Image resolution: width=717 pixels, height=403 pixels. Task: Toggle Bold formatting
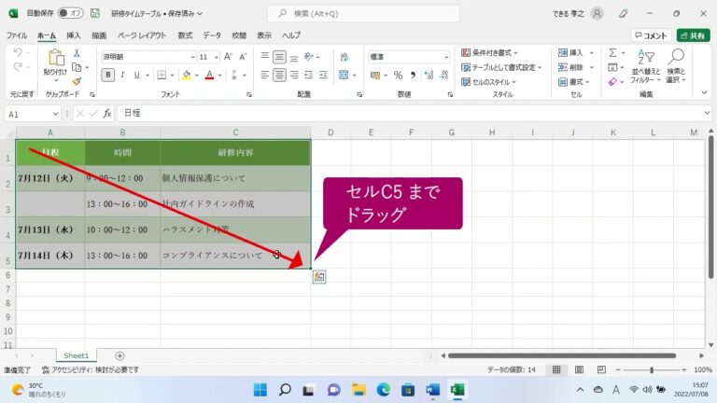(108, 75)
